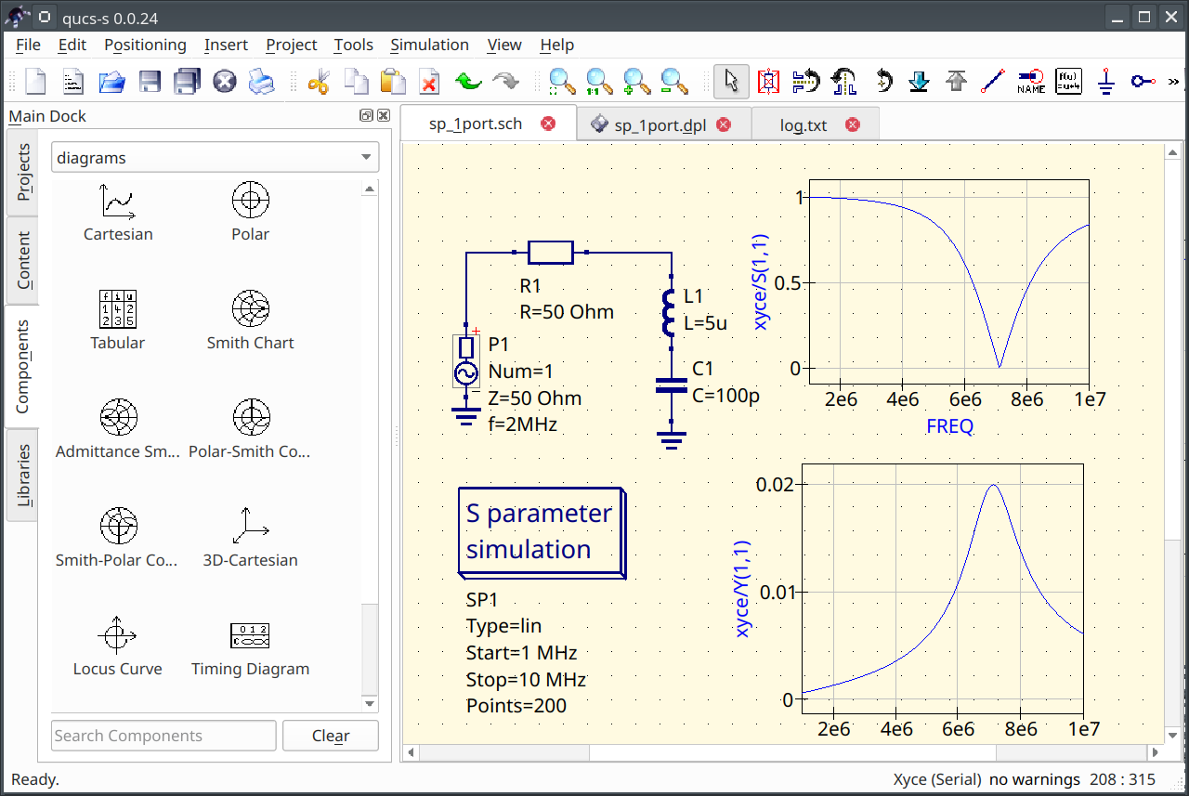Undo the last schematic edit

point(467,82)
